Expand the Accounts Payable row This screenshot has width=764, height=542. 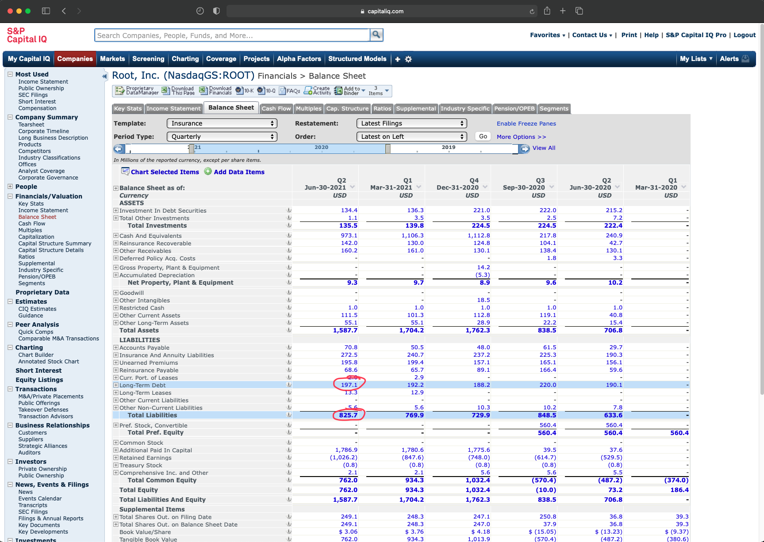116,347
